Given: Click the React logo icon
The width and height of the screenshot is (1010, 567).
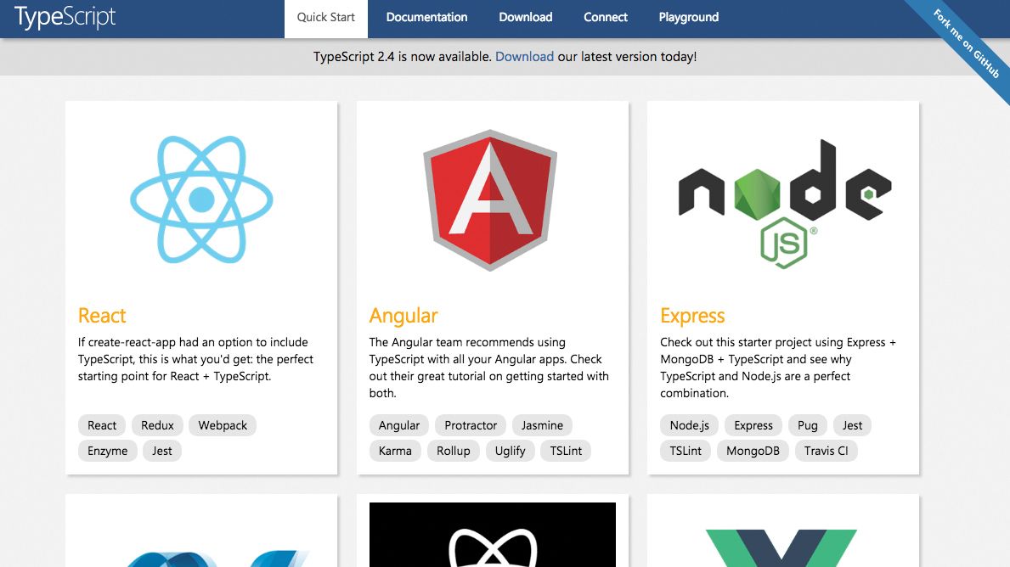Looking at the screenshot, I should pyautogui.click(x=201, y=200).
